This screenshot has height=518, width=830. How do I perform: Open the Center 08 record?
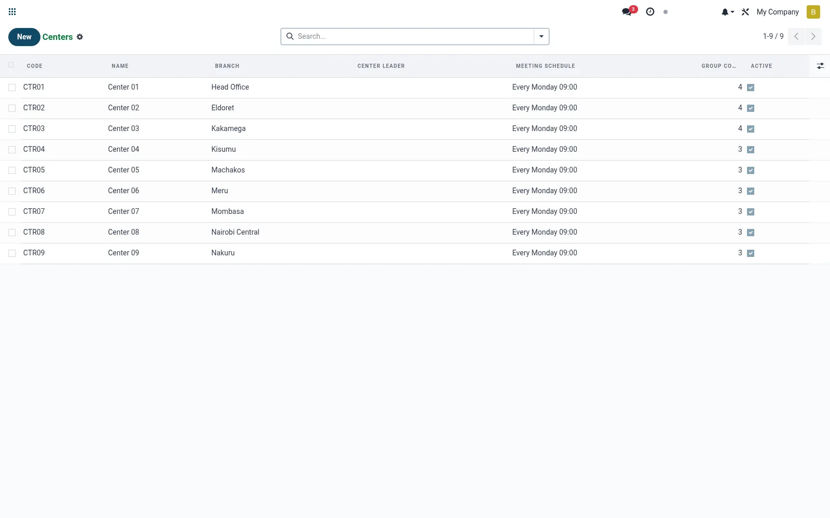[x=123, y=232]
